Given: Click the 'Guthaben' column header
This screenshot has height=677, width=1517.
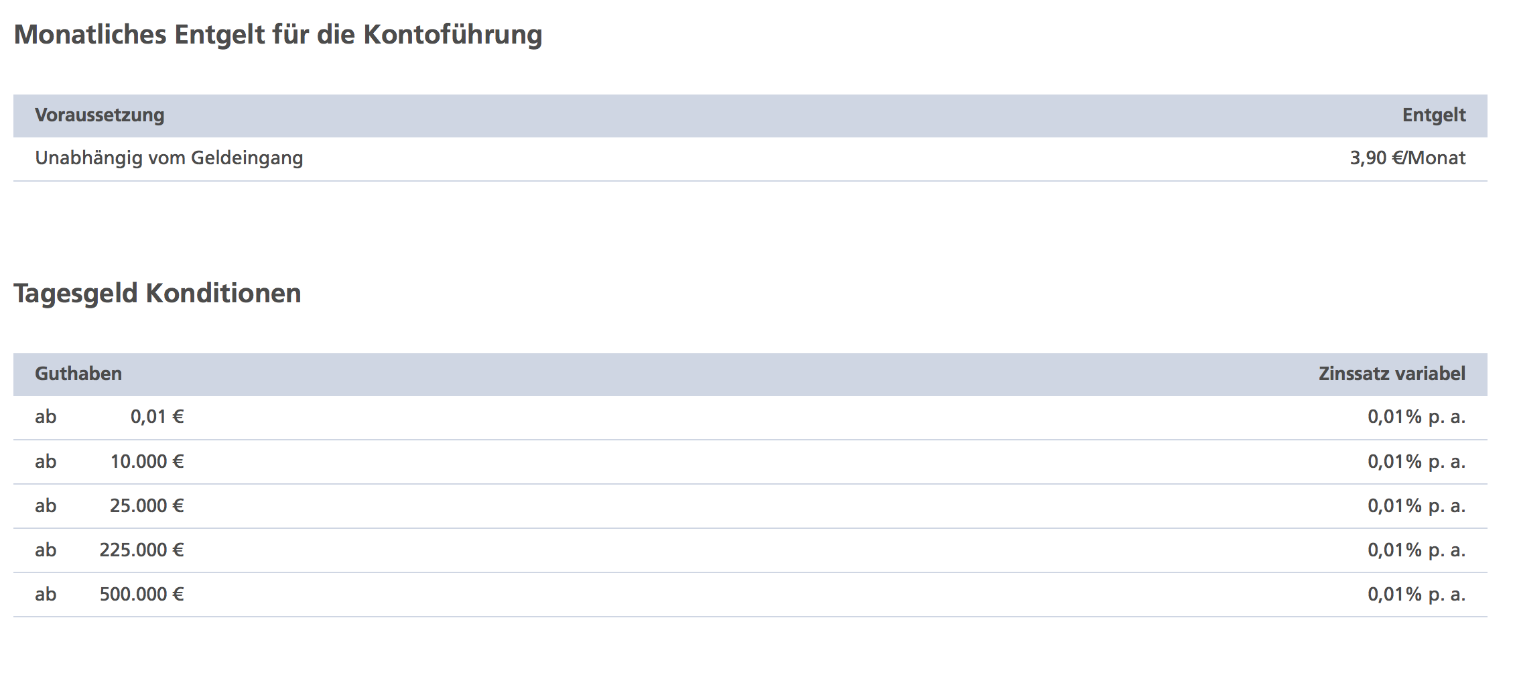Looking at the screenshot, I should (x=78, y=374).
